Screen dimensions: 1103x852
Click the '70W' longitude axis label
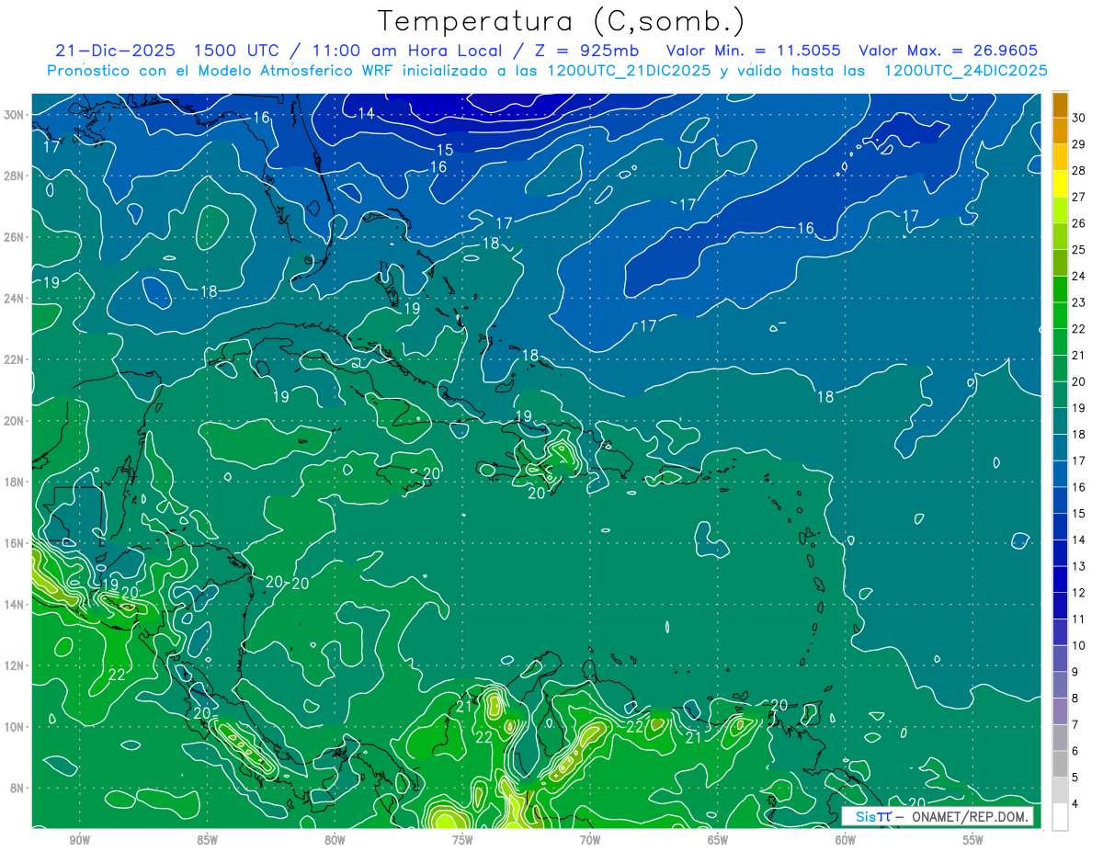click(x=590, y=840)
